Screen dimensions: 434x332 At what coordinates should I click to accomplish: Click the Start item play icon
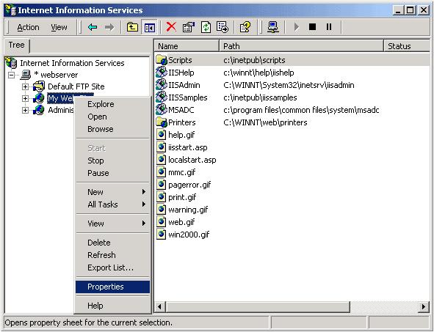[x=297, y=27]
